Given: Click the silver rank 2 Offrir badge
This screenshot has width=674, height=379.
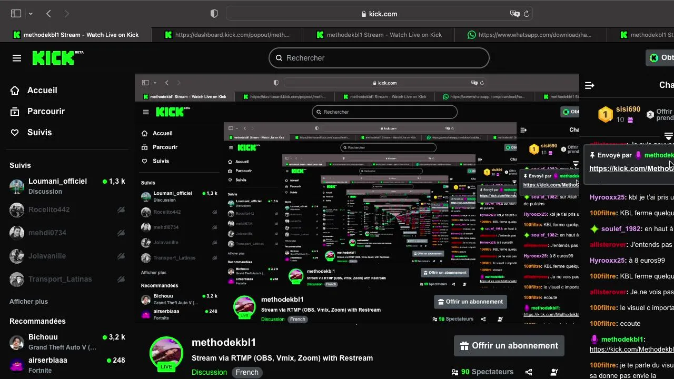Looking at the screenshot, I should pyautogui.click(x=650, y=114).
